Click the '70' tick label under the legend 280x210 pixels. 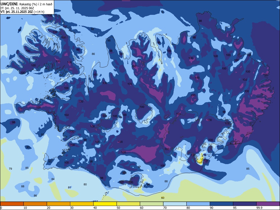pyautogui.click(x=165, y=208)
